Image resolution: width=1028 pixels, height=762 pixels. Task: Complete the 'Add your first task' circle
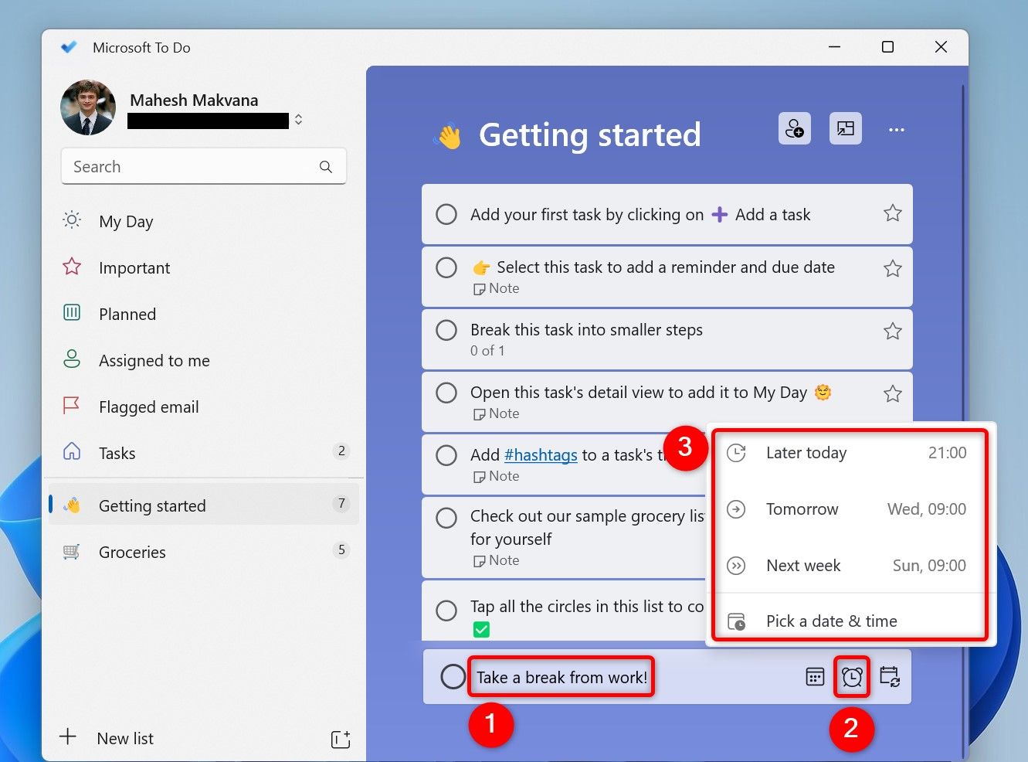tap(446, 214)
